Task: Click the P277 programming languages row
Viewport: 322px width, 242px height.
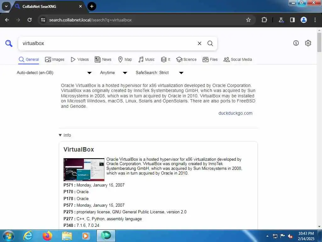Action: 103,219
